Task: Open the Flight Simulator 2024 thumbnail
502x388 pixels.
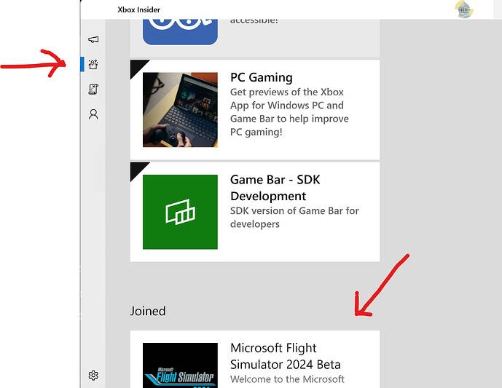Action: point(180,365)
